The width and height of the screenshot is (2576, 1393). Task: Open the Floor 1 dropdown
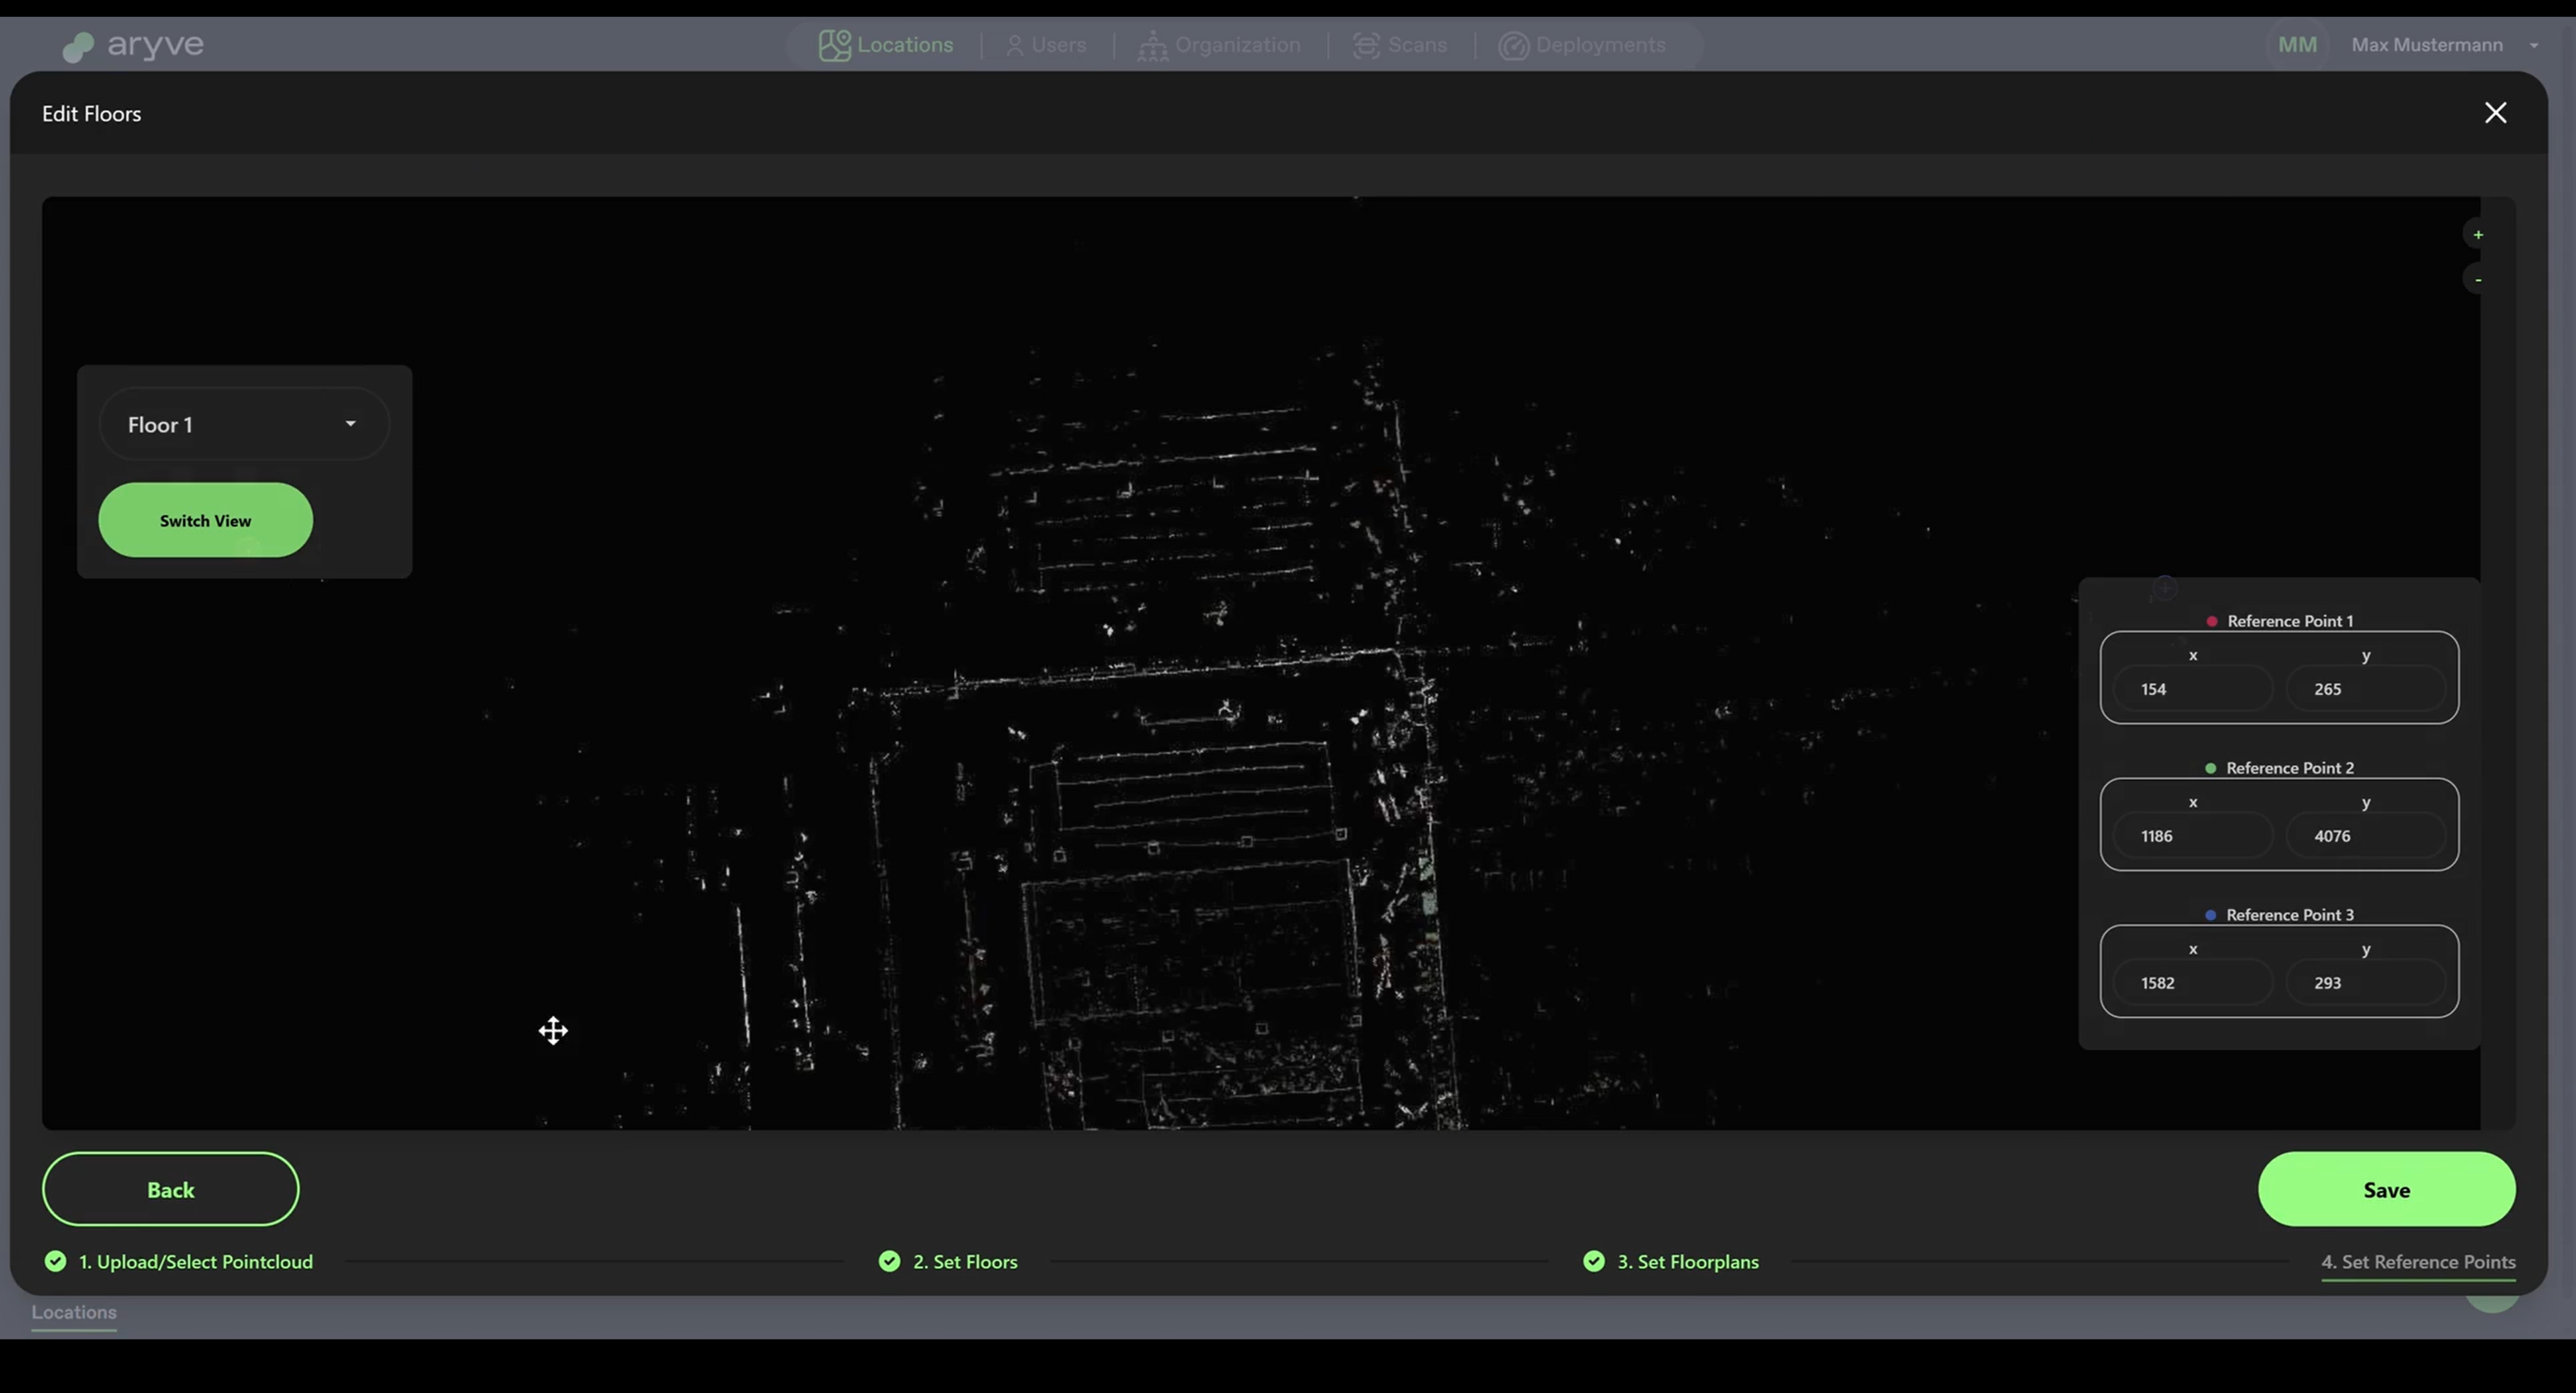[x=244, y=424]
